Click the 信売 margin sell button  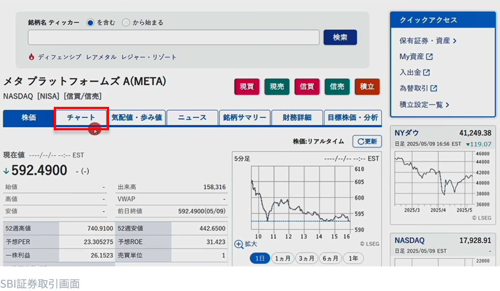pos(337,87)
